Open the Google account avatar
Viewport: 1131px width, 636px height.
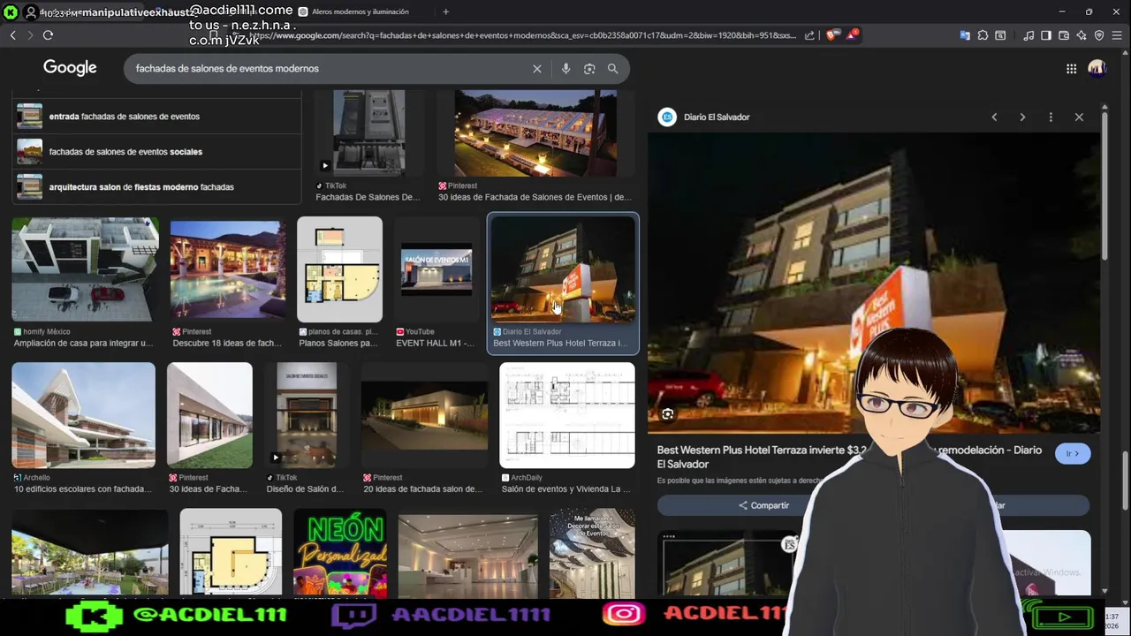pos(1097,68)
